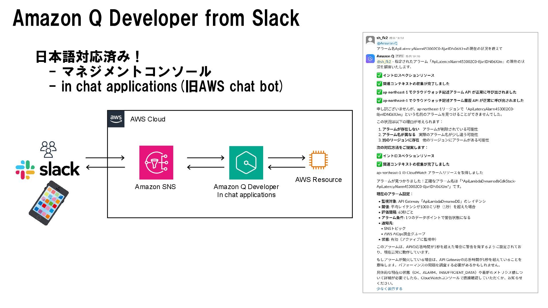This screenshot has height=308, width=548.
Task: Click the アプリ badge next to Amazon Q
Action: tap(400, 56)
